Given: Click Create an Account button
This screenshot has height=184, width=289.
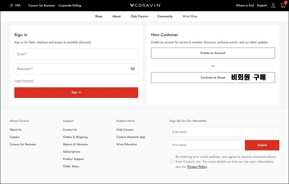Looking at the screenshot, I should 213,53.
